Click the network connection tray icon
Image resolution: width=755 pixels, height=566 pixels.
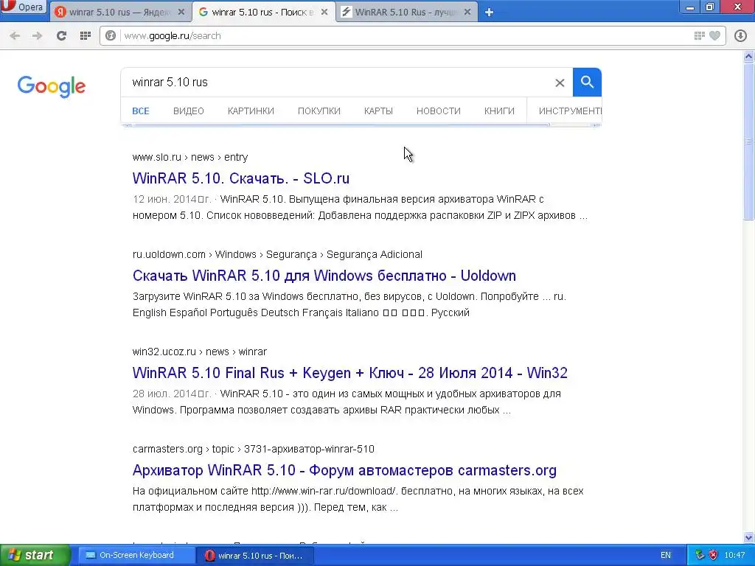pyautogui.click(x=700, y=555)
